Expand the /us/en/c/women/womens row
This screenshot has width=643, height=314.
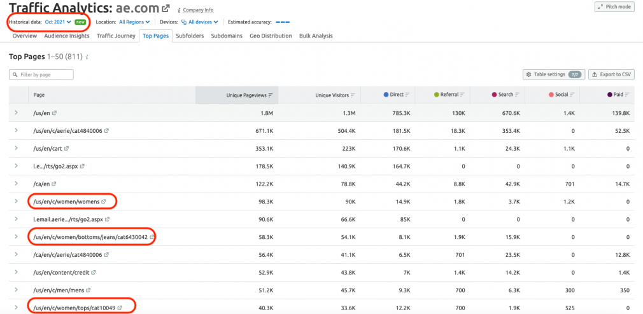[17, 201]
